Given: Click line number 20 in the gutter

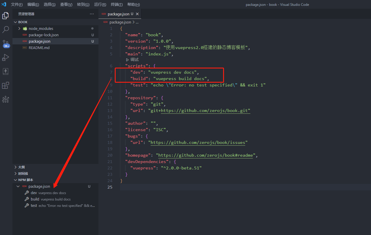Looking at the screenshot, I should tap(110, 156).
